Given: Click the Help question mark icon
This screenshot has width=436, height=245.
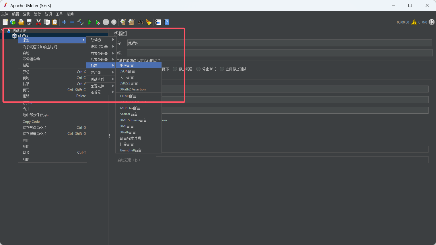Looking at the screenshot, I should (166, 22).
